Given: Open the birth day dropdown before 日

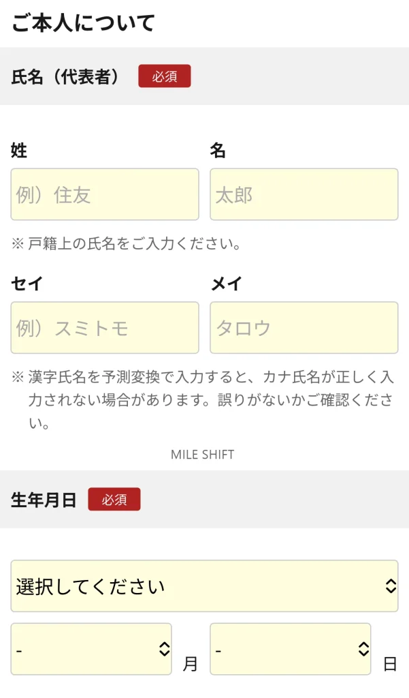Looking at the screenshot, I should point(290,649).
